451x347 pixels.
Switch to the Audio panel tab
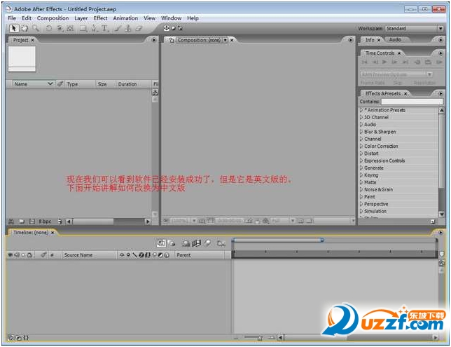tap(395, 40)
